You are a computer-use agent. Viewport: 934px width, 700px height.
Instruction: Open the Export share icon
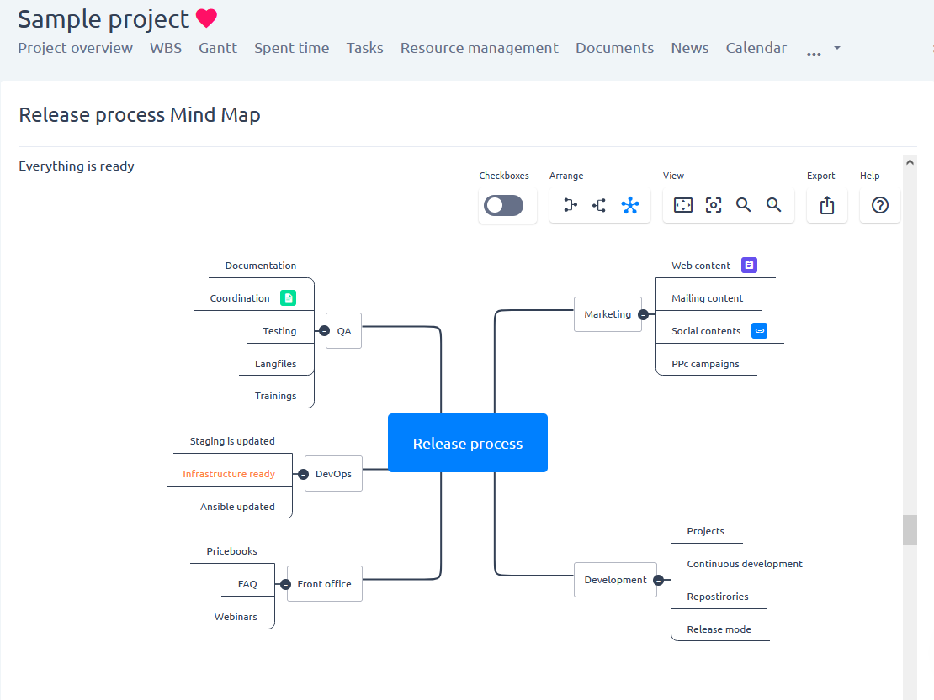click(827, 205)
